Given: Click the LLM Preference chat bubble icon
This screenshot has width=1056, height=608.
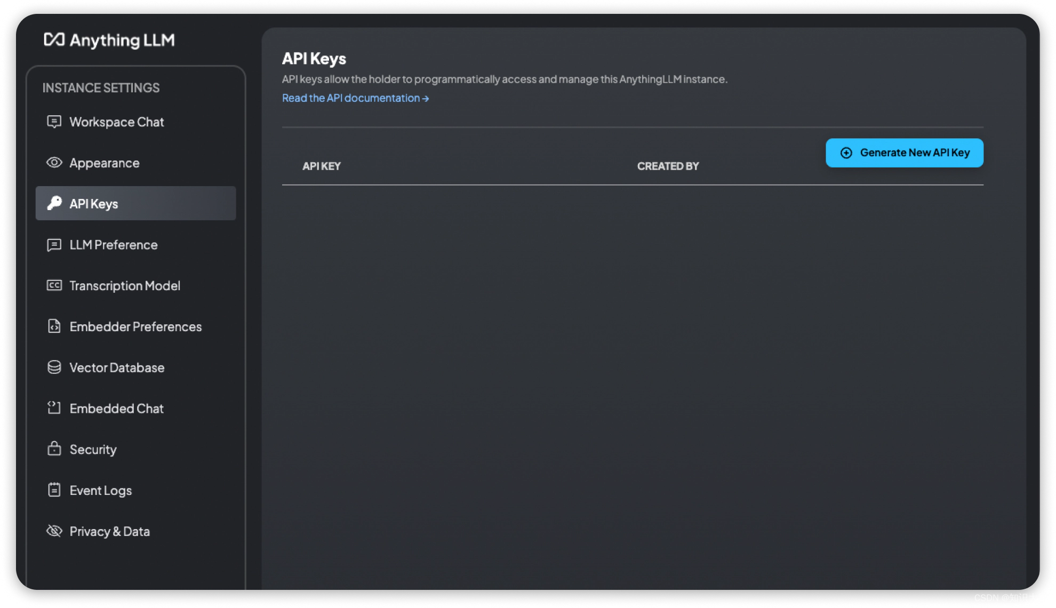Looking at the screenshot, I should tap(54, 245).
